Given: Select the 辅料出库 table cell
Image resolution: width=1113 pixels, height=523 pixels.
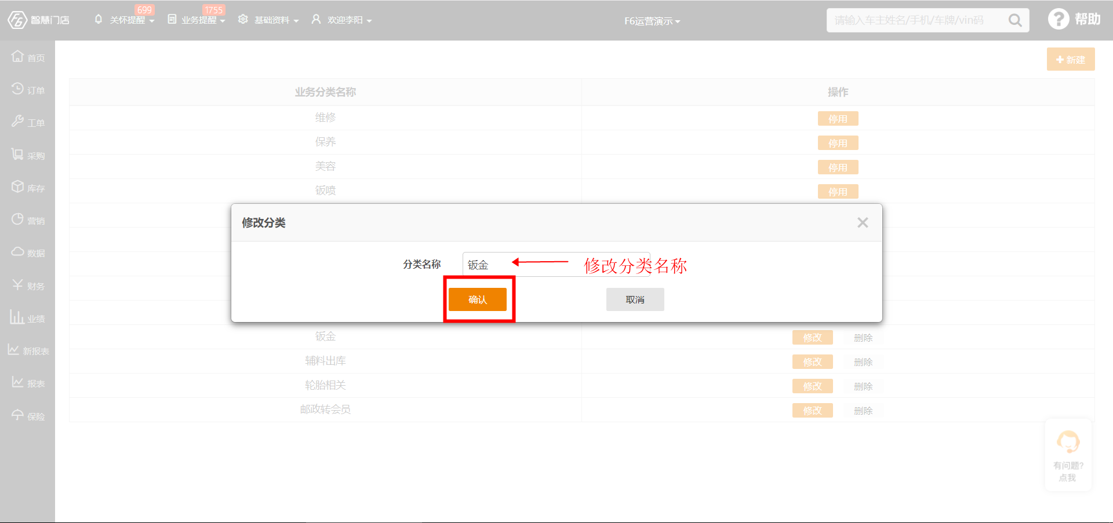Looking at the screenshot, I should pos(325,361).
